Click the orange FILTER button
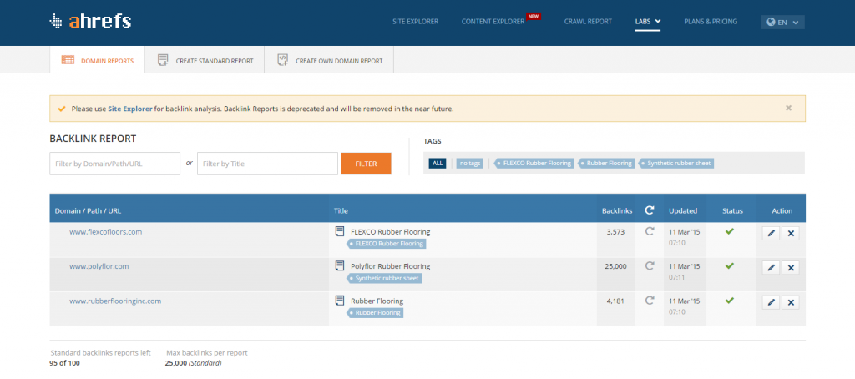Viewport: 855px width, 379px height. click(366, 164)
